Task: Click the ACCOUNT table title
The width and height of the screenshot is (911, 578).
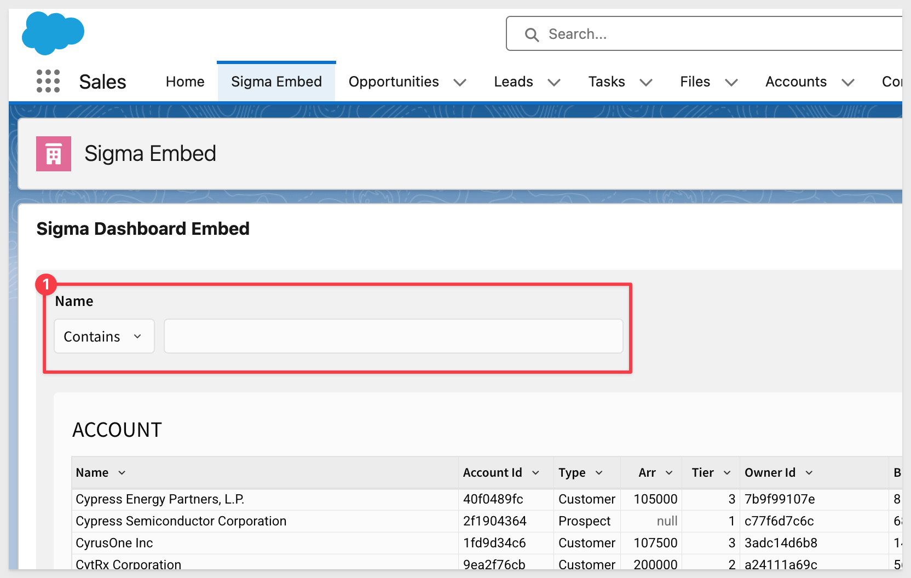Action: pyautogui.click(x=117, y=430)
